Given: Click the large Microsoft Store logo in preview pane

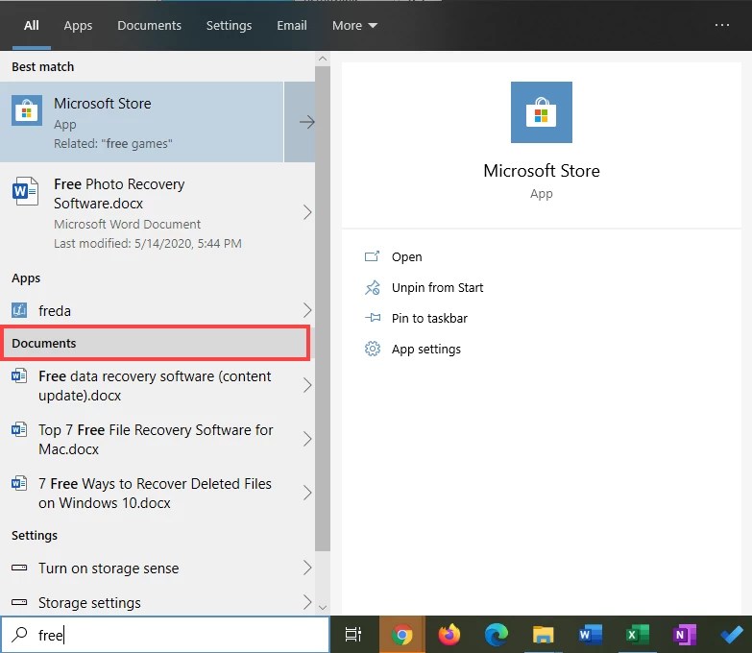Looking at the screenshot, I should coord(541,112).
